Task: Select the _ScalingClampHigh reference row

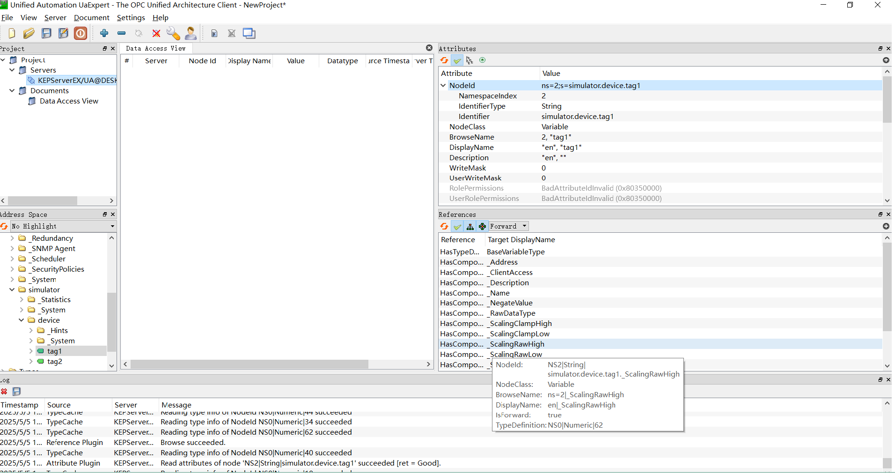Action: [x=660, y=324]
